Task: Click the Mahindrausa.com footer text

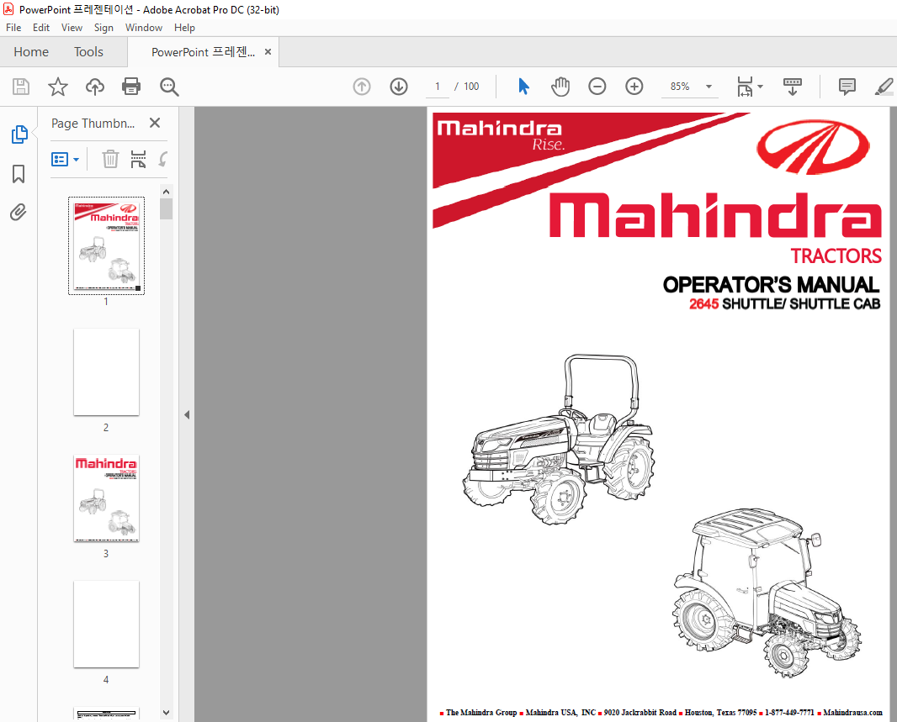Action: [852, 712]
